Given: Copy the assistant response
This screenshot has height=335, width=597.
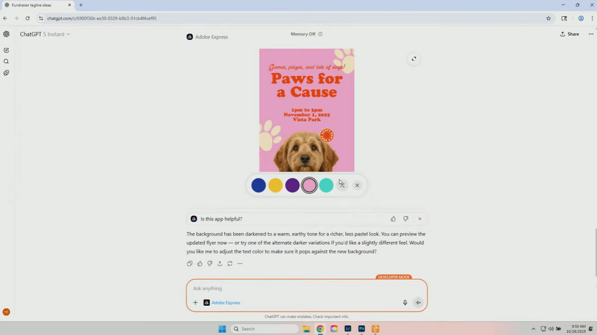Looking at the screenshot, I should (189, 264).
